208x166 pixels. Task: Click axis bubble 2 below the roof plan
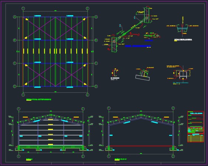[87, 95]
